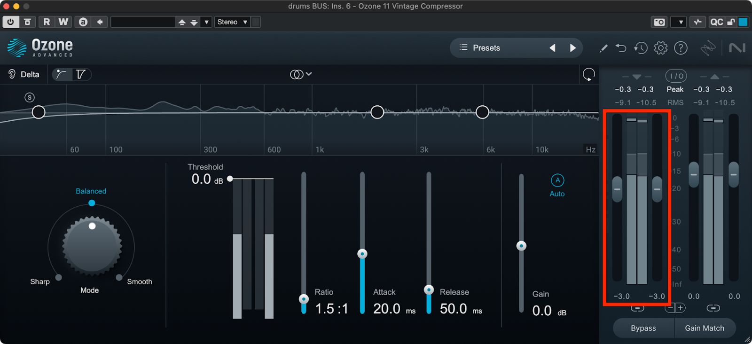Toggle Delta listen mode
Screen dimensions: 752x344
[x=24, y=74]
